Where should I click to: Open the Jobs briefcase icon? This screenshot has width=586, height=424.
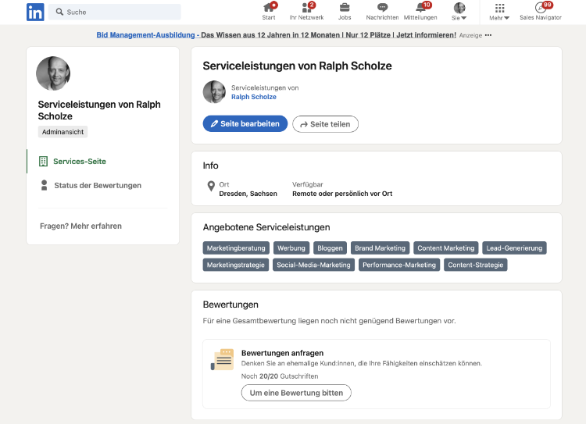click(x=345, y=9)
